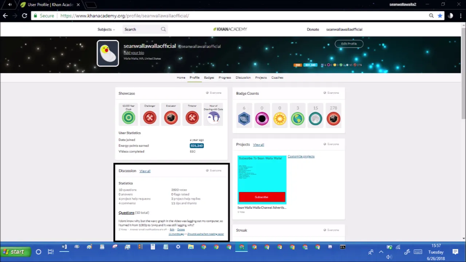The width and height of the screenshot is (466, 262).
Task: Click the pink-ringed badge icon under the first 0
Action: coord(262,119)
